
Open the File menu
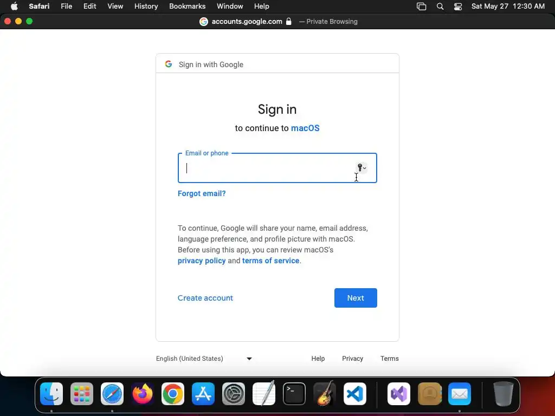[66, 6]
